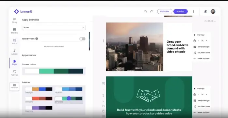Click the 'Grow your brand' scene text
Screen dimensions: 228x118
178,47
